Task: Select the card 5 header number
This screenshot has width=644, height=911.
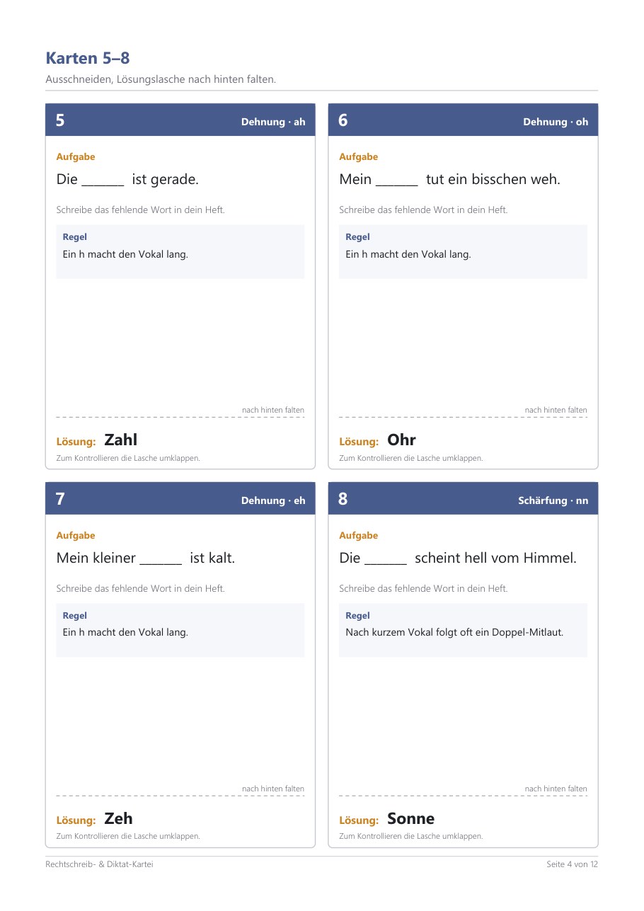Action: 60,120
